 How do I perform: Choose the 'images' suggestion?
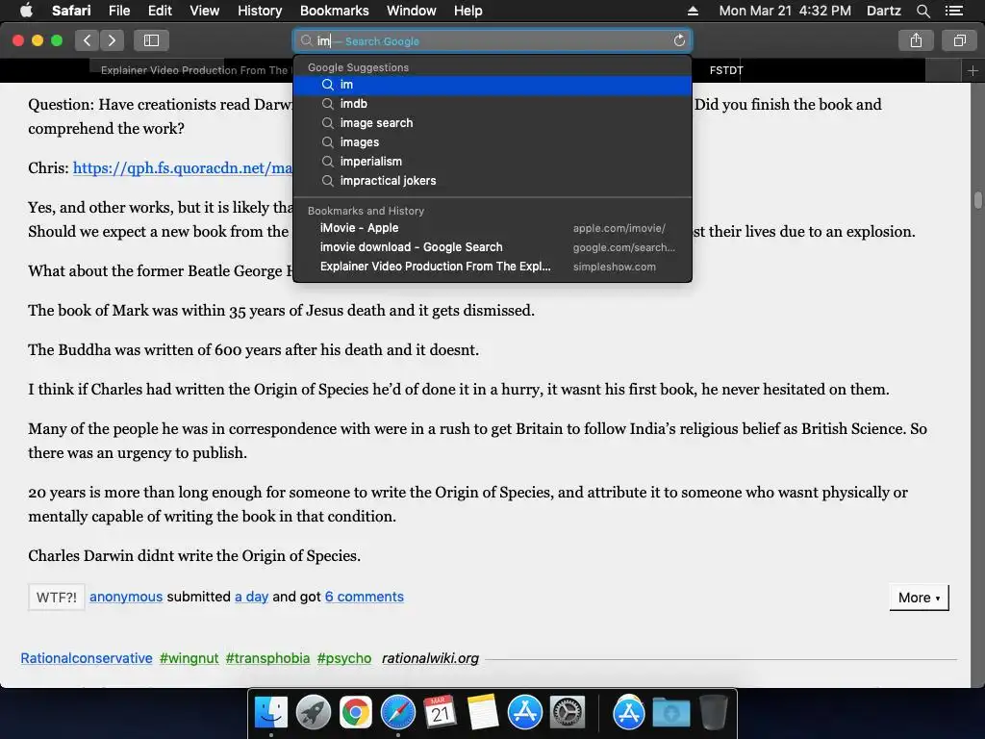492,142
